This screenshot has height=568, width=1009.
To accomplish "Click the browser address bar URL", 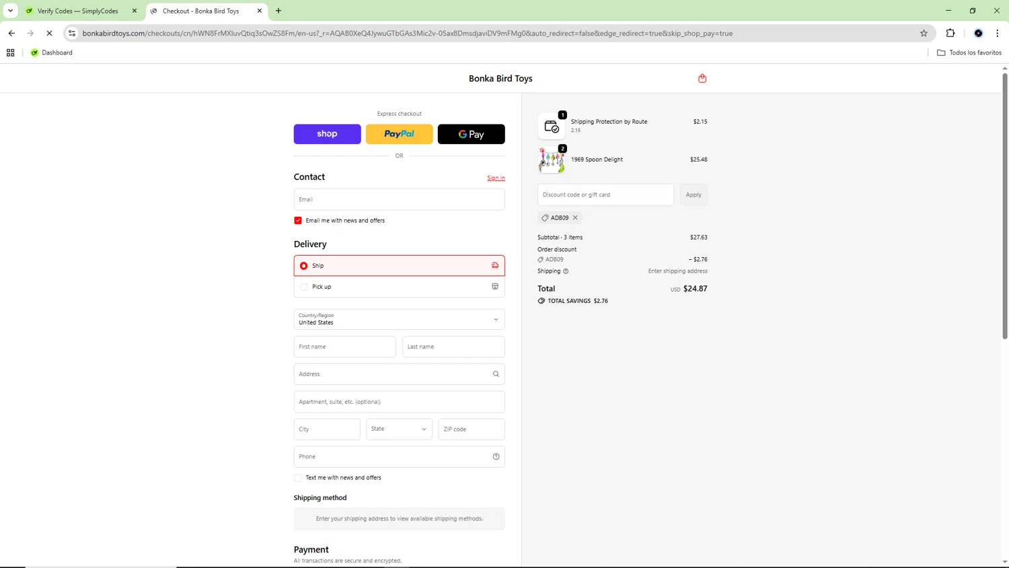I will tap(408, 33).
